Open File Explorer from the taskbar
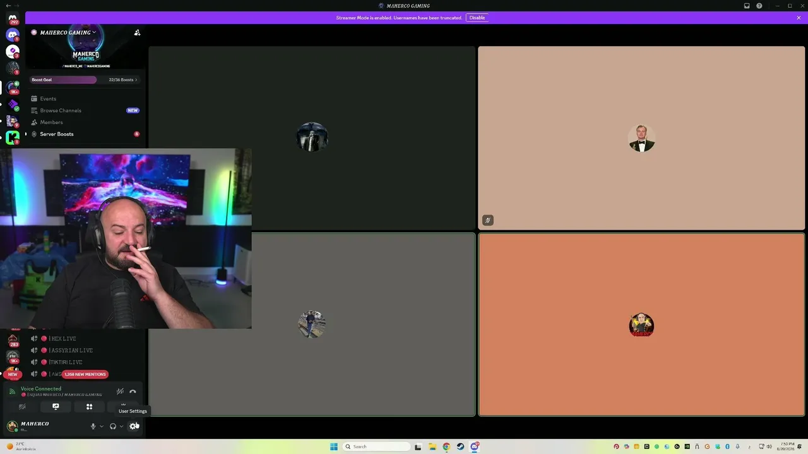This screenshot has width=808, height=454. pos(432,446)
